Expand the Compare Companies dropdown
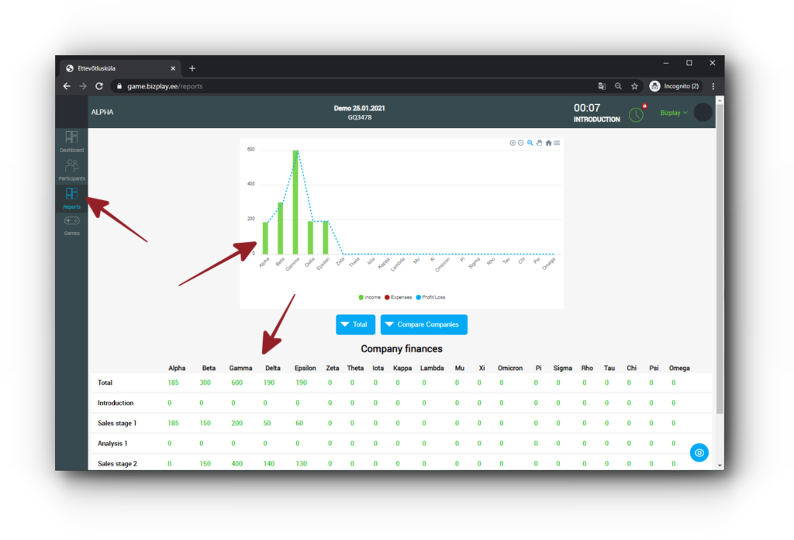 pos(423,324)
